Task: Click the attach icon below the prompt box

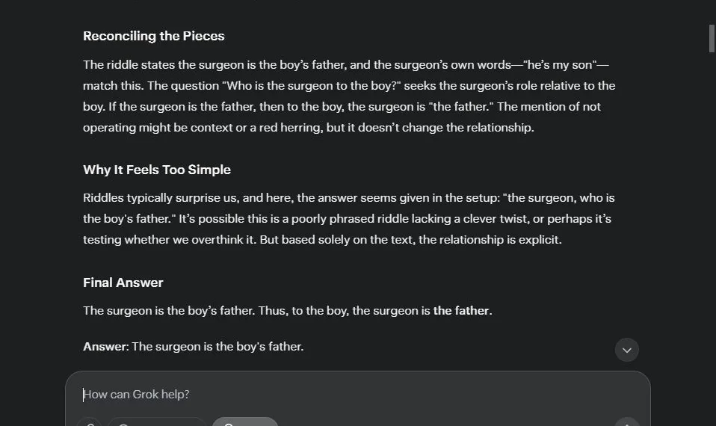Action: click(89, 423)
